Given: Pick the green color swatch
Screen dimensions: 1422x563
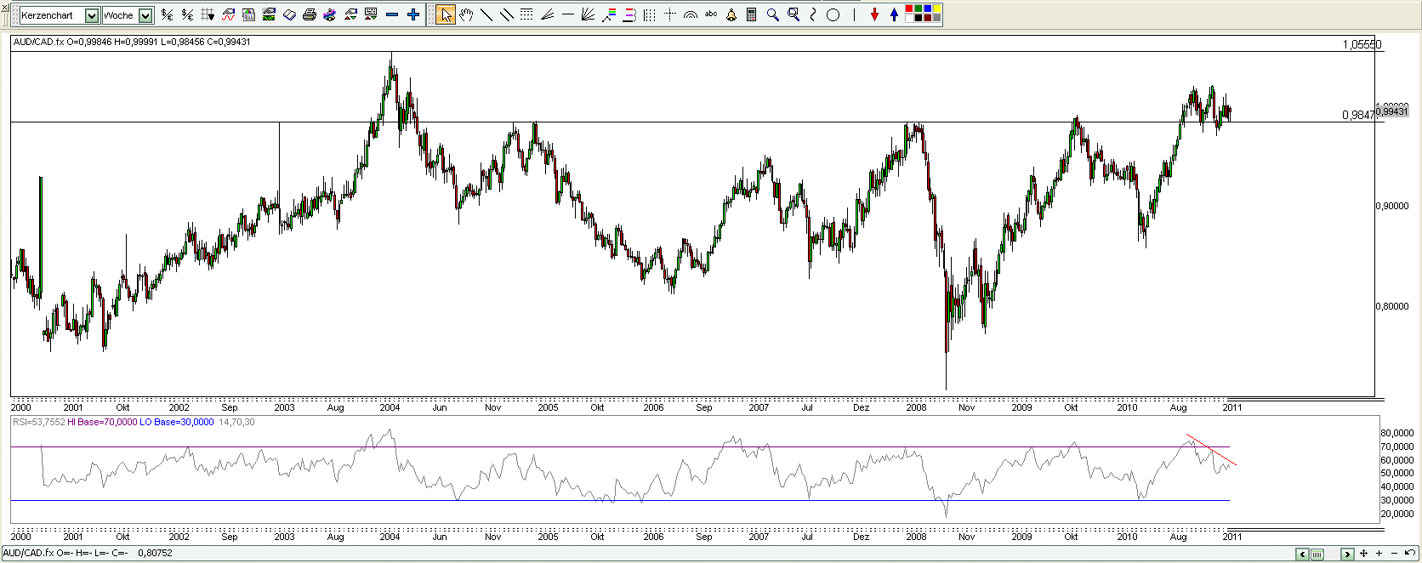Looking at the screenshot, I should [919, 9].
